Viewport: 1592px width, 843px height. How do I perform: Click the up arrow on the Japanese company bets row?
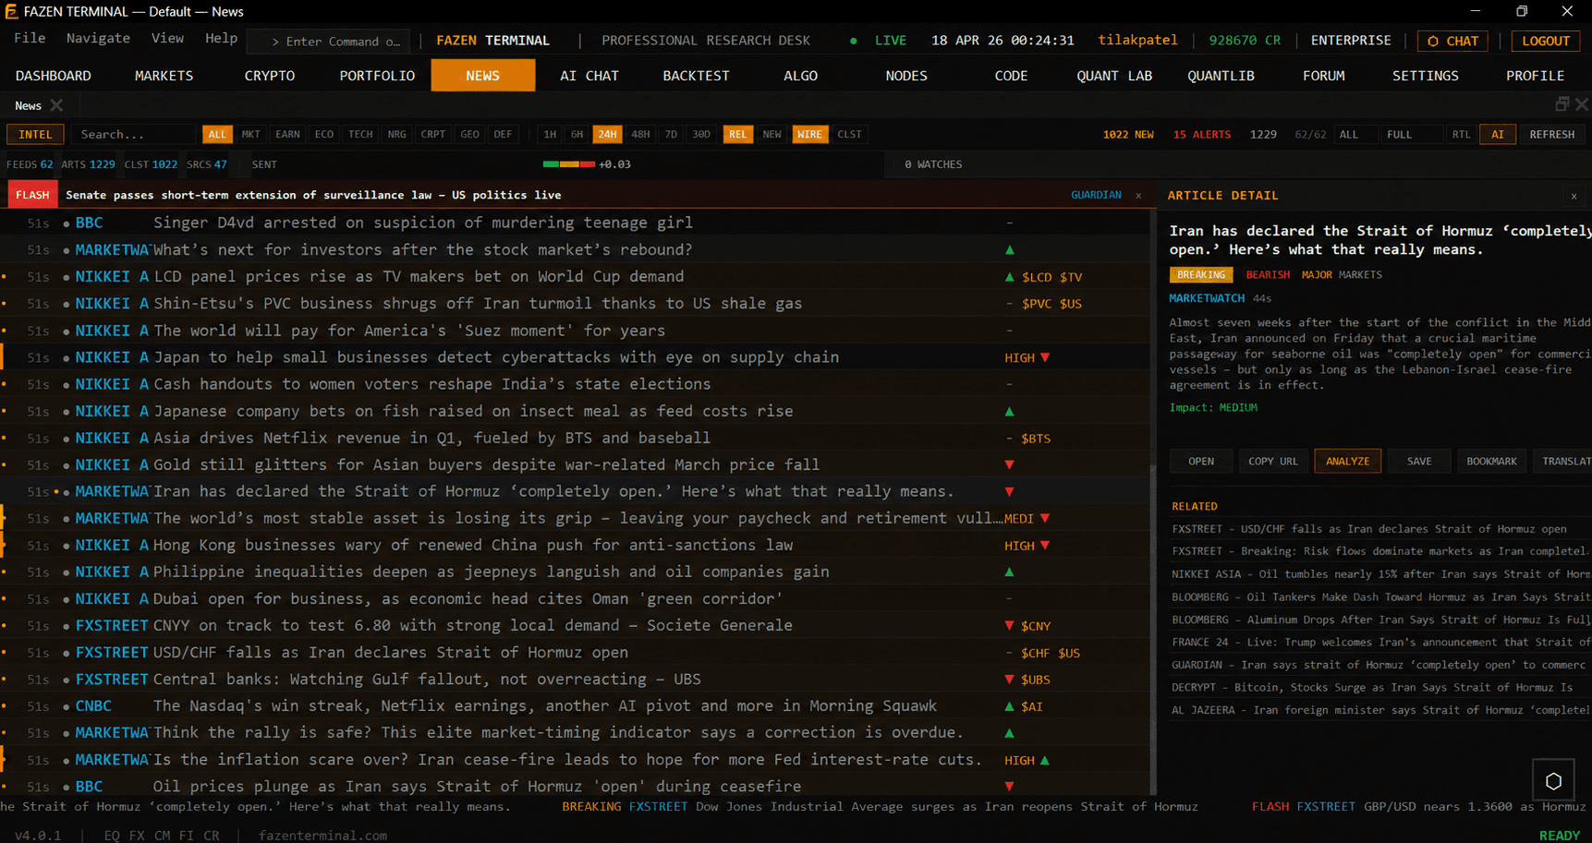click(1009, 412)
